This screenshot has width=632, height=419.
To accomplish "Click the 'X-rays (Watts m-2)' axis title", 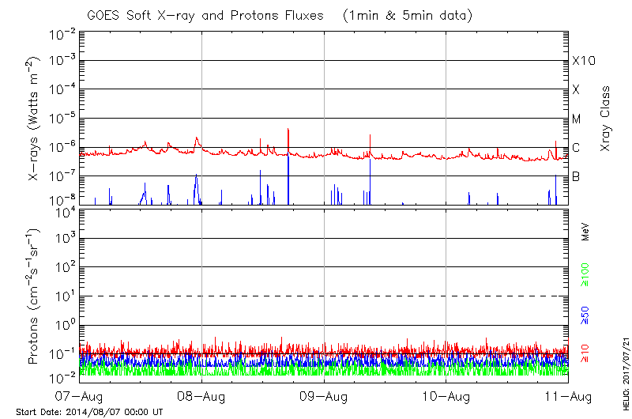I will coord(35,119).
